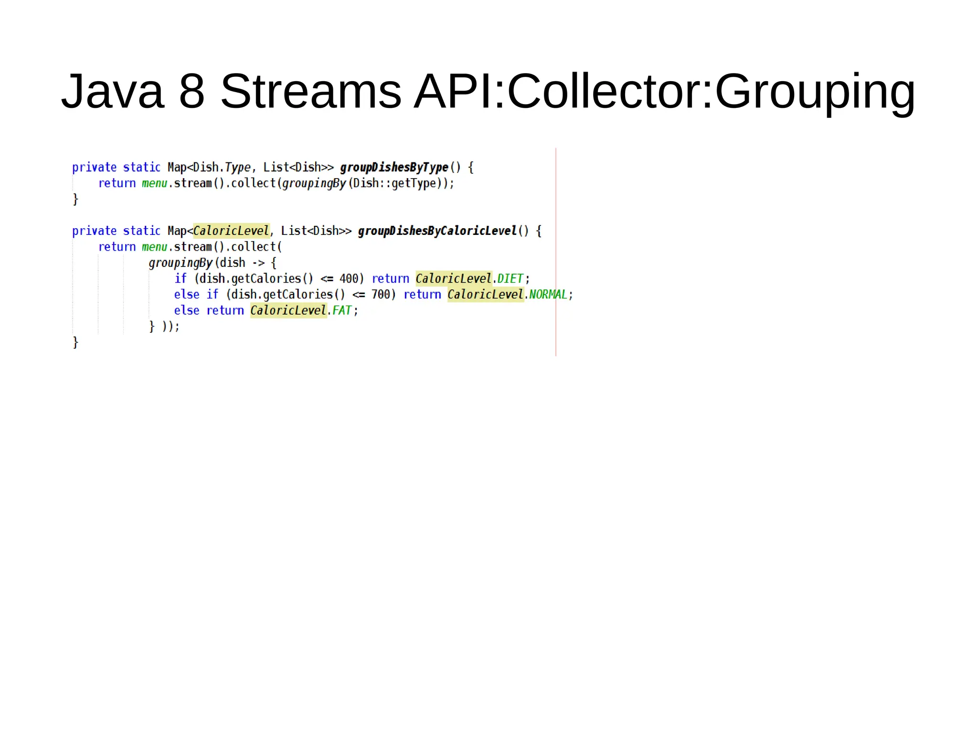Click the green 'FAT' enum constant
This screenshot has width=978, height=733.
[342, 310]
